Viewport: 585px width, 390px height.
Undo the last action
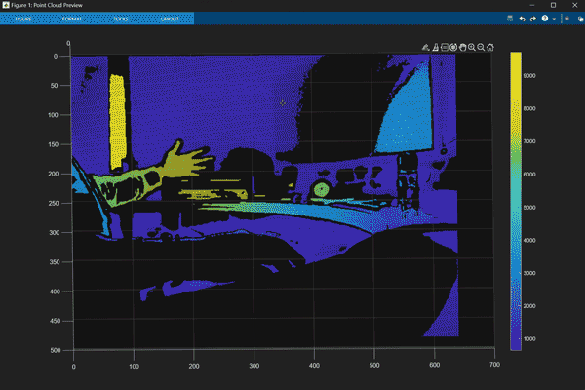click(x=522, y=19)
